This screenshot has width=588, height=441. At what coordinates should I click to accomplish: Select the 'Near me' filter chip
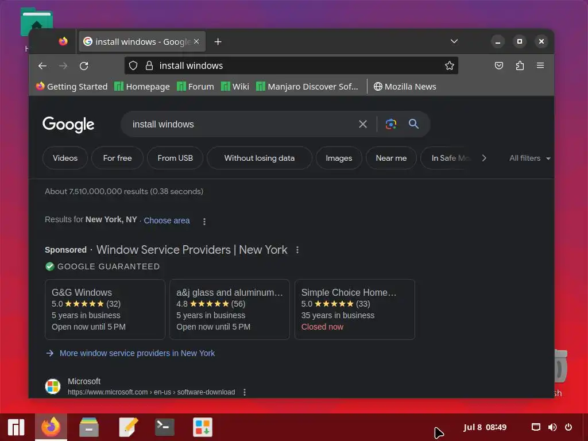point(391,158)
